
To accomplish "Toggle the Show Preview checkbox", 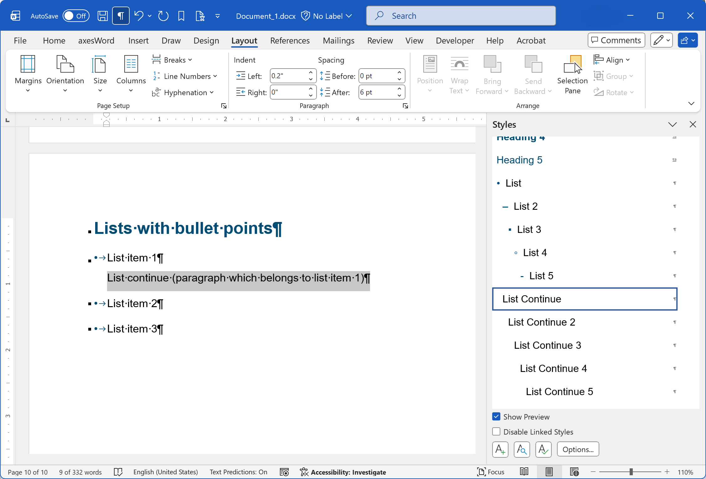I will click(496, 417).
